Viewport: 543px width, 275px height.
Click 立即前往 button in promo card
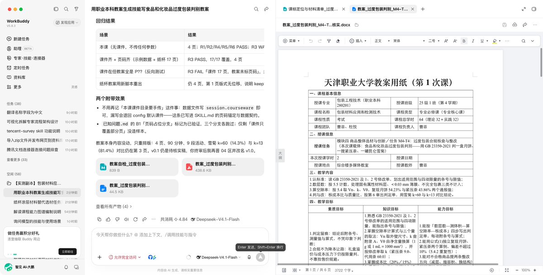click(x=68, y=252)
